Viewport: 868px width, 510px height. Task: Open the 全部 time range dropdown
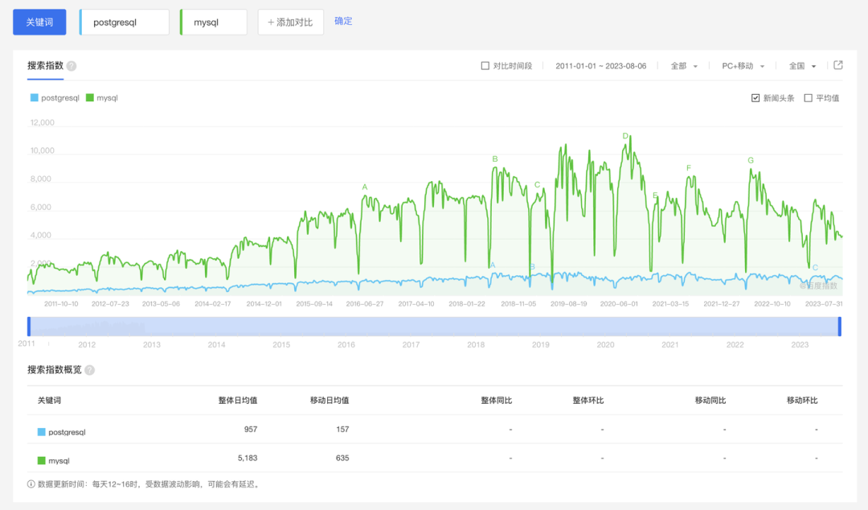(684, 66)
